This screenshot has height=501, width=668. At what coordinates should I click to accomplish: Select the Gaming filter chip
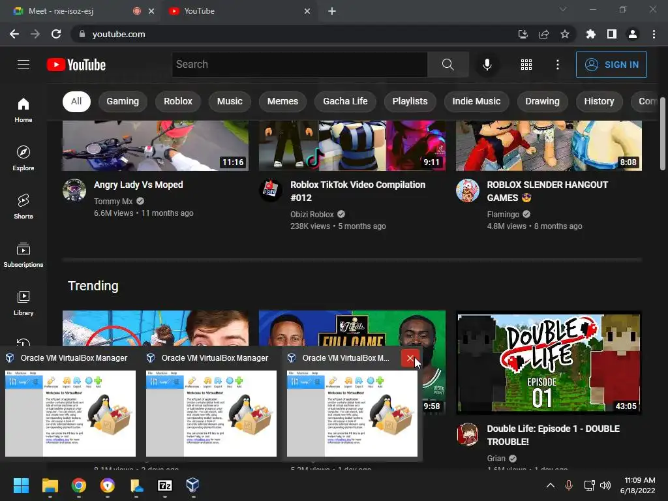[123, 101]
